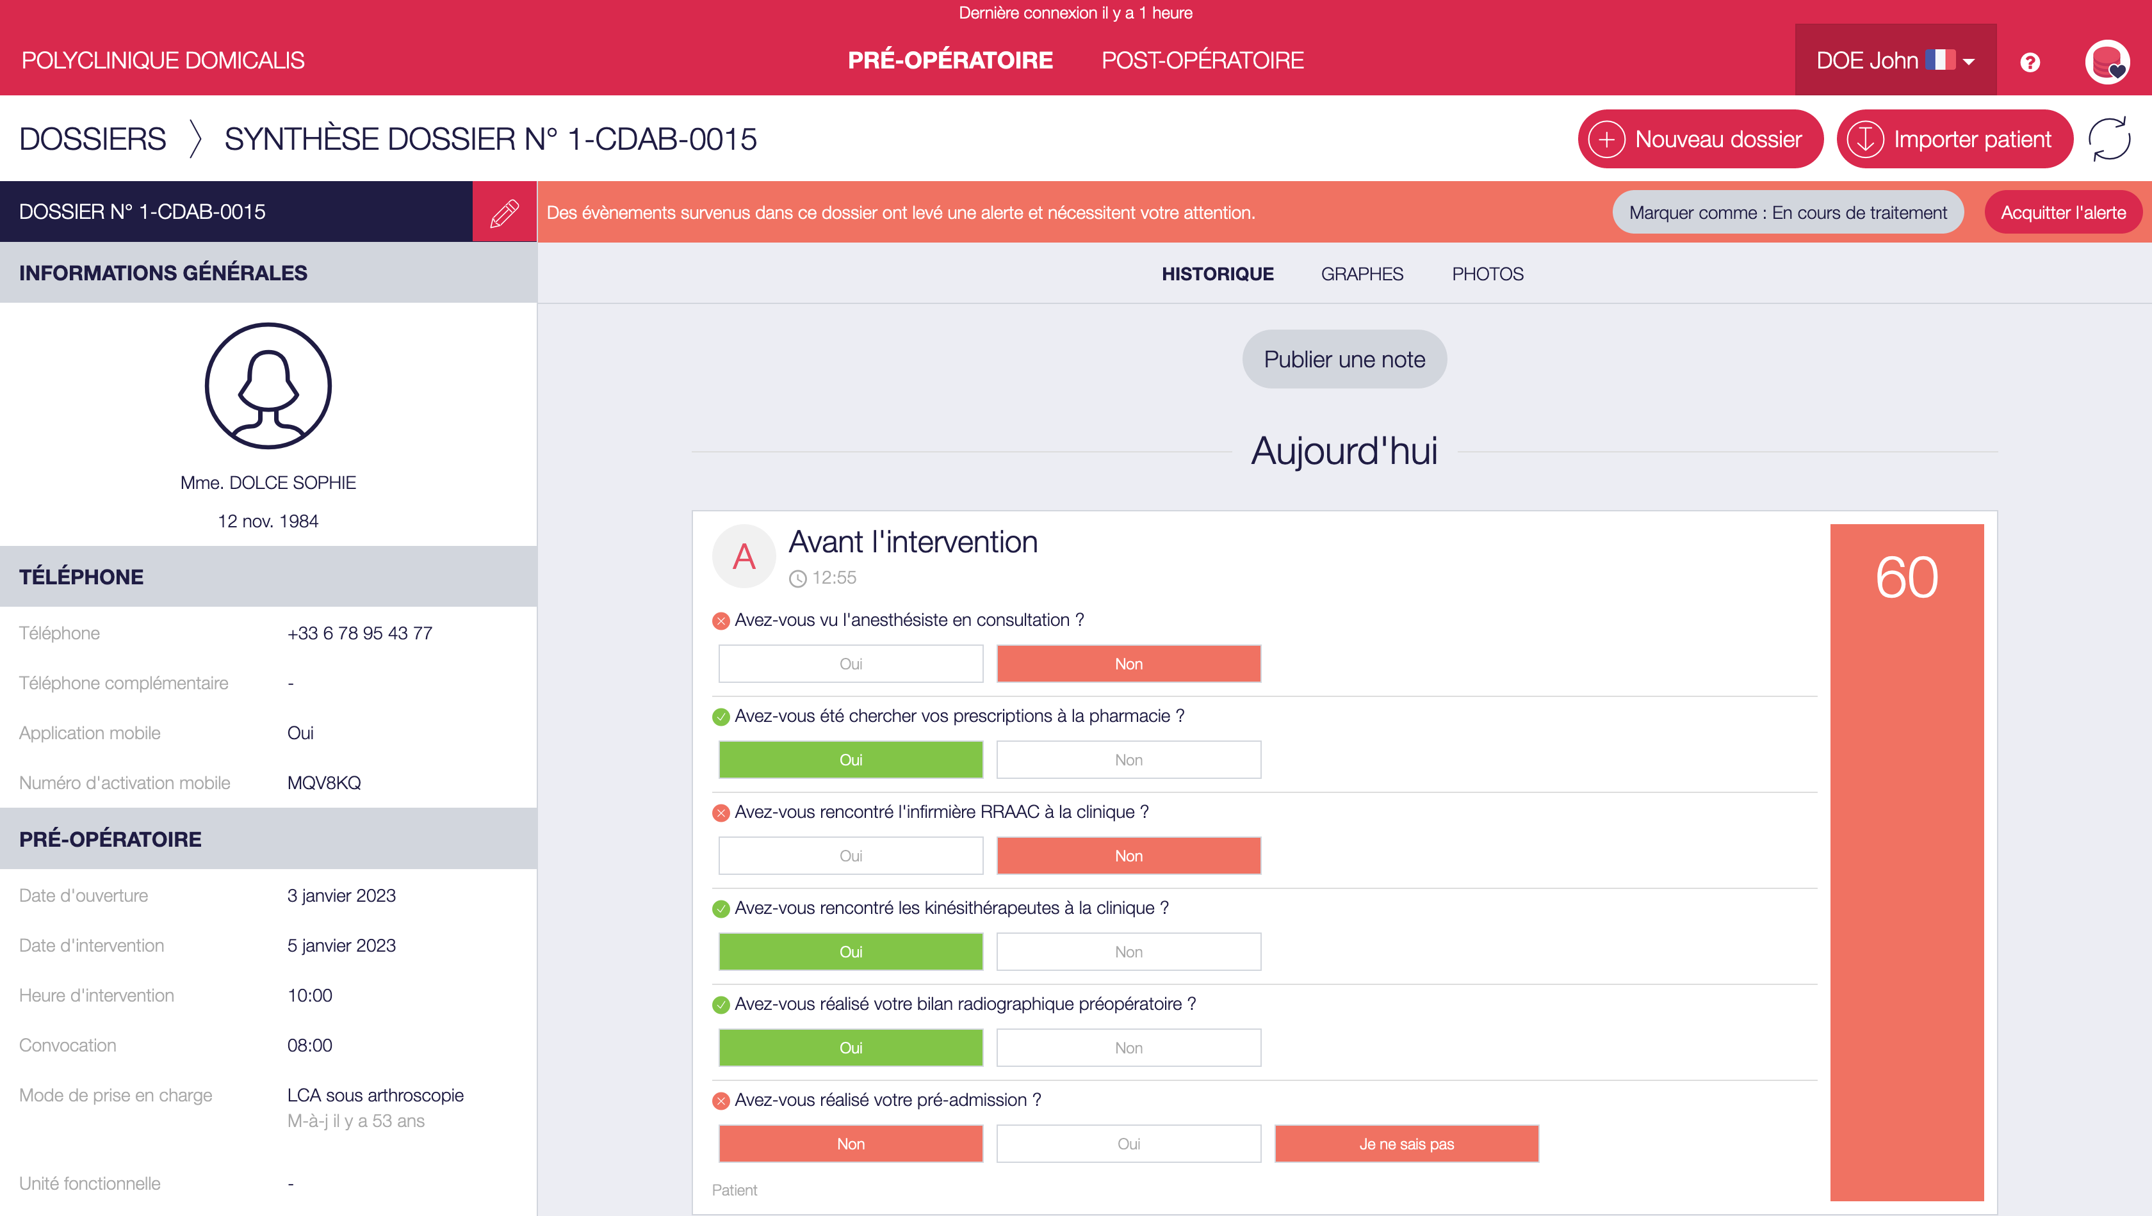The image size is (2152, 1216).
Task: Click the pencil edit dossier icon
Action: click(504, 212)
